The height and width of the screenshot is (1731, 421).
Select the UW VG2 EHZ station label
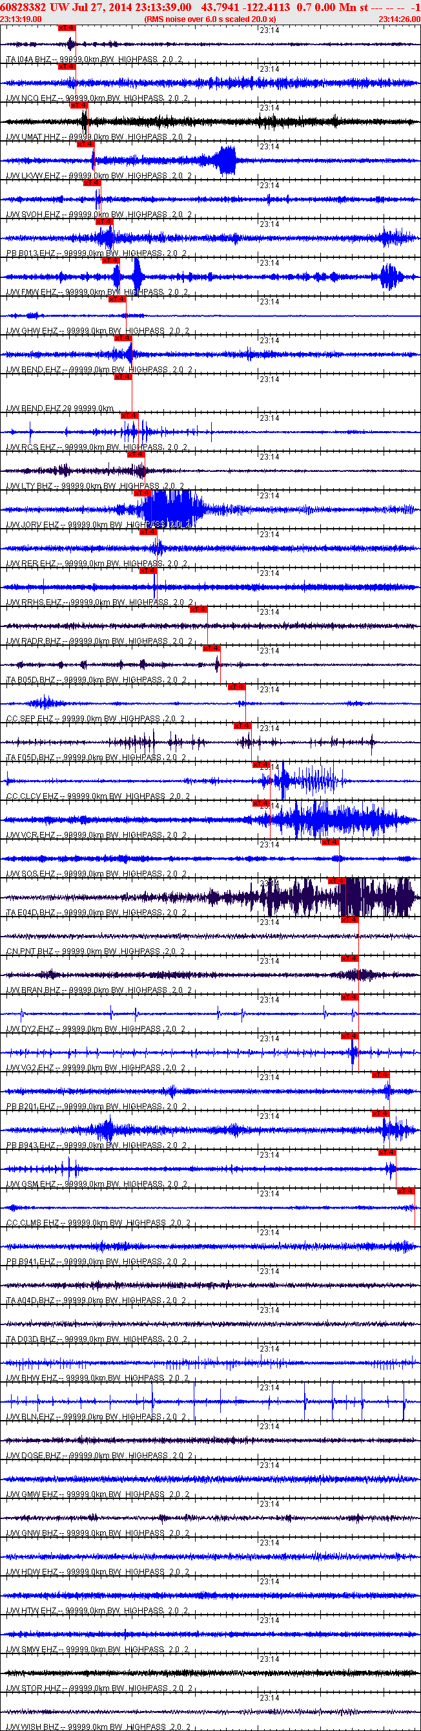click(96, 1069)
